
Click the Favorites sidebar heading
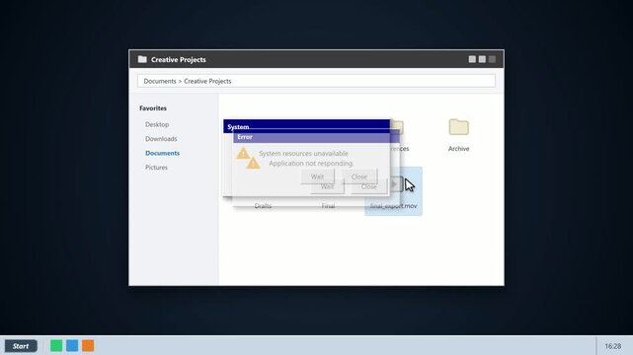coord(153,108)
